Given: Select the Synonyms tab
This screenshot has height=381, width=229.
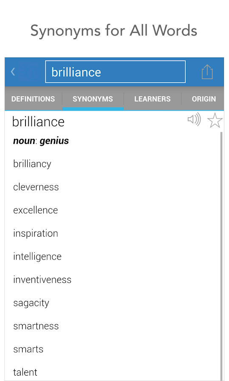Looking at the screenshot, I should 93,99.
